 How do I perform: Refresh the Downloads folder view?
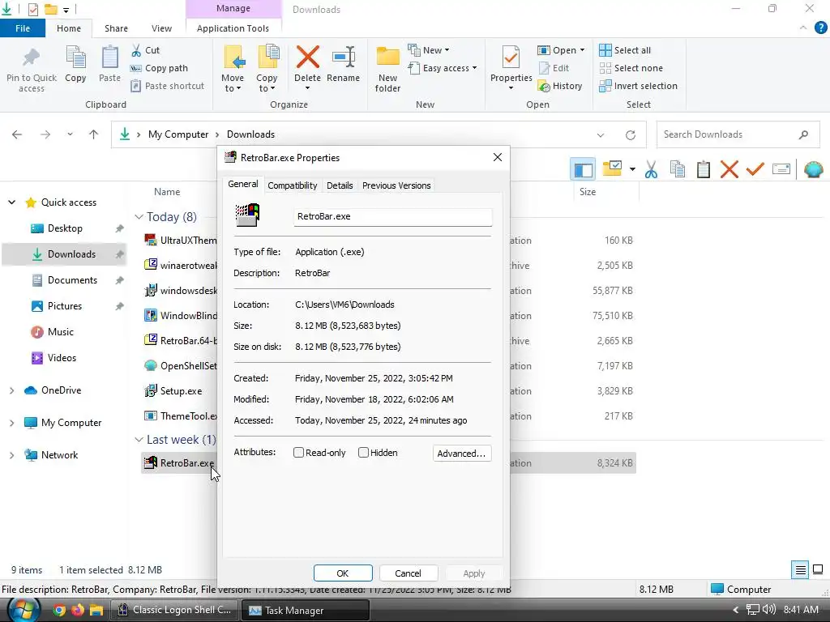coord(631,135)
